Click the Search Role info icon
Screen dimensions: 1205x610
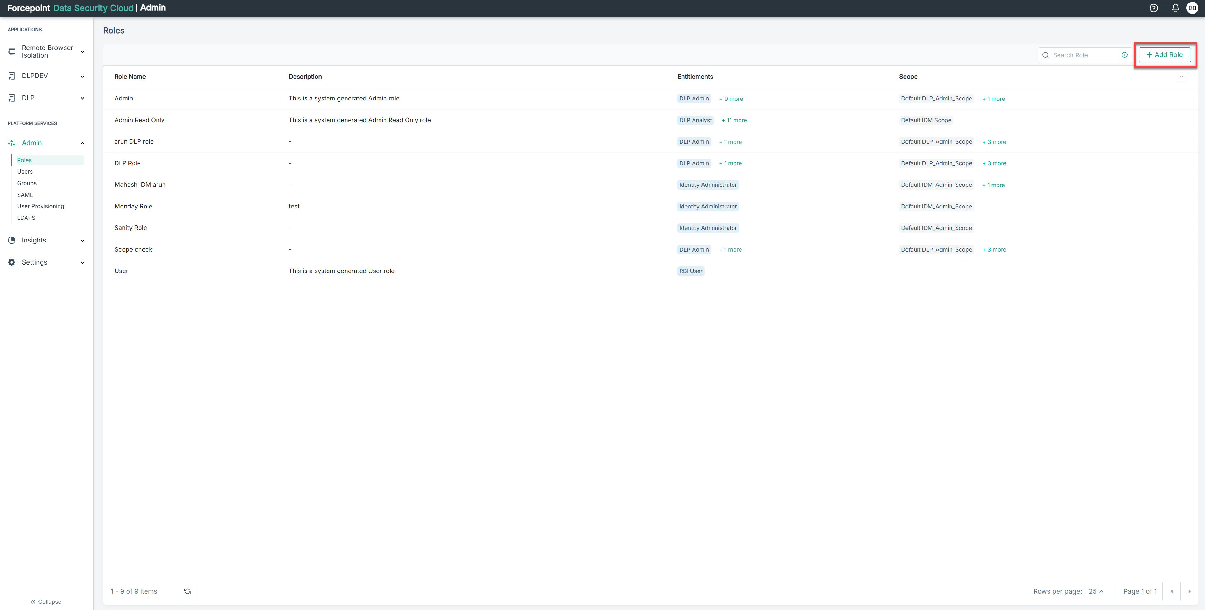[x=1125, y=55]
